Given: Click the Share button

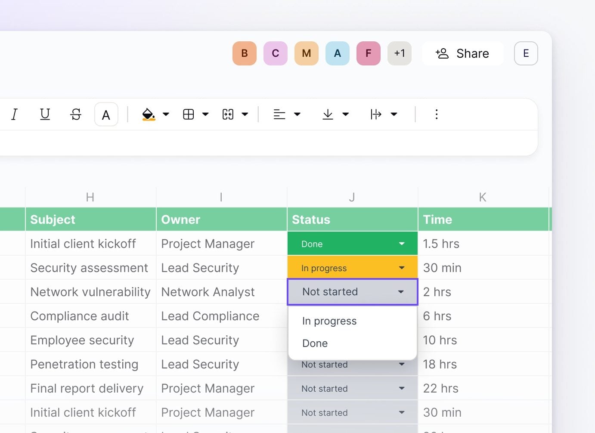Looking at the screenshot, I should (463, 53).
